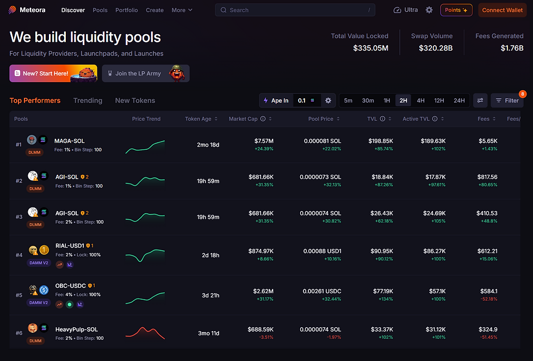Click the TVL info icon

pyautogui.click(x=382, y=119)
